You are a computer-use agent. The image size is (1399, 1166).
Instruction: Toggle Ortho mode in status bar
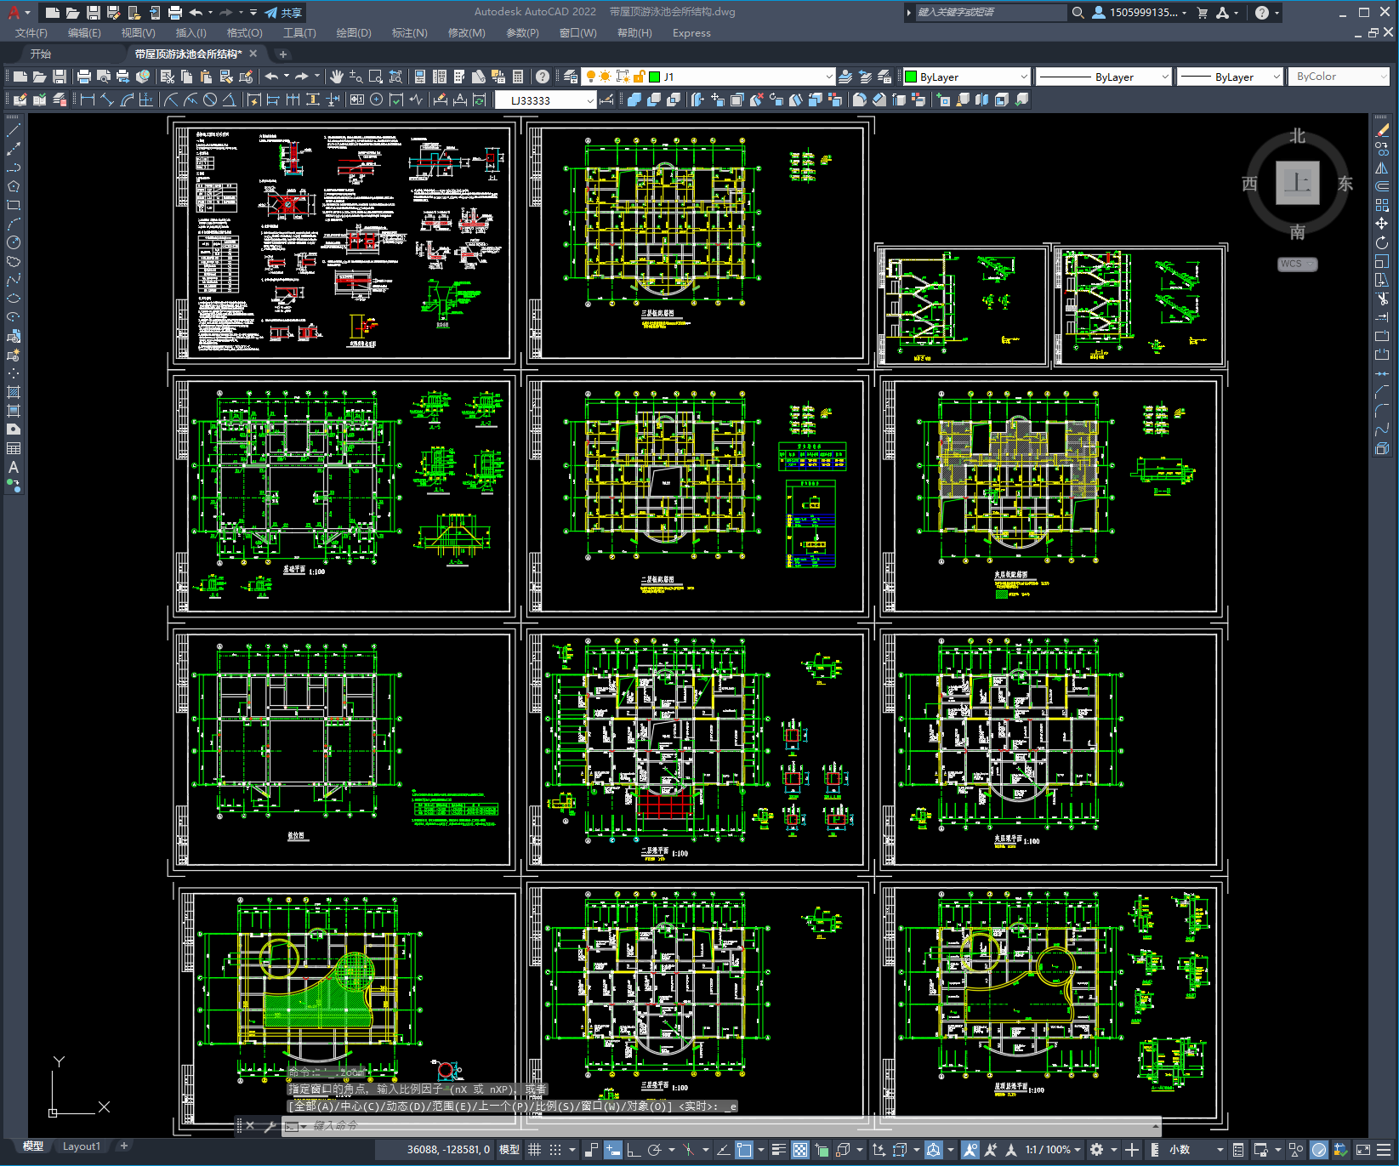(634, 1149)
